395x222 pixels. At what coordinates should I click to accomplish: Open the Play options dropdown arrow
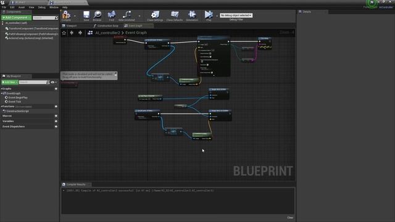pyautogui.click(x=217, y=16)
